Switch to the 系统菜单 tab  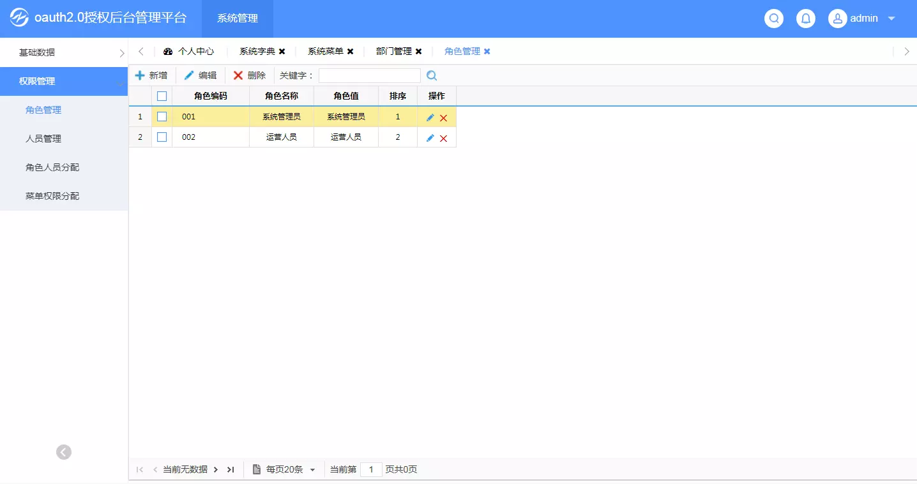(x=326, y=51)
